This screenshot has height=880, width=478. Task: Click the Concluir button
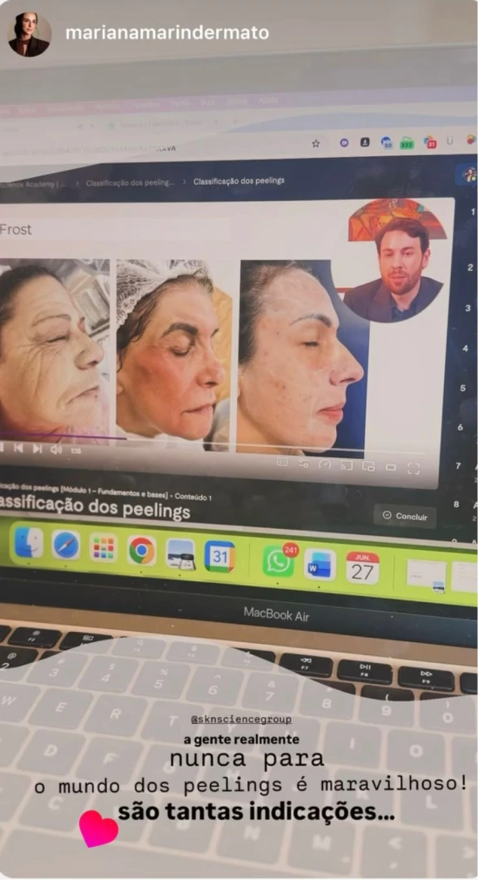coord(405,516)
